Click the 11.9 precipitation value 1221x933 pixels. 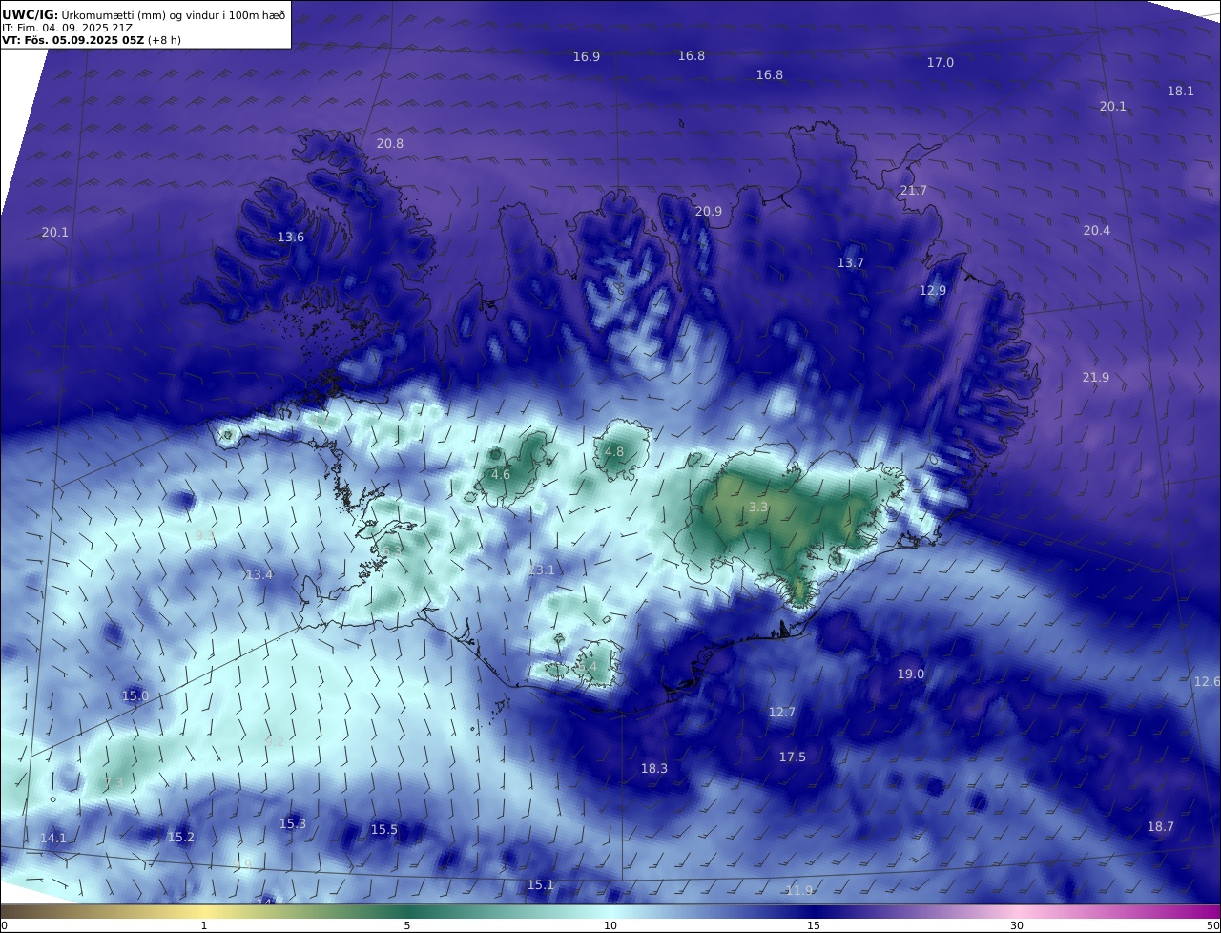pos(799,891)
